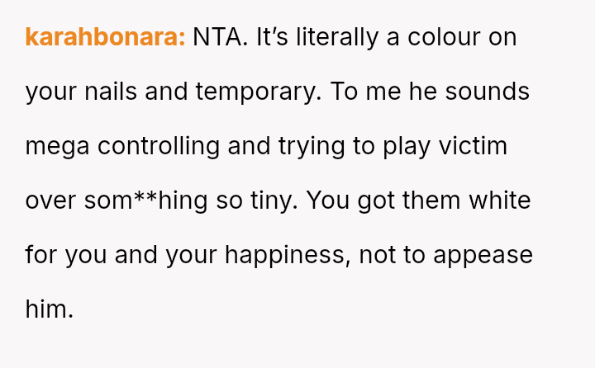
Task: Click the final word "him." on the last line
Action: tap(50, 309)
